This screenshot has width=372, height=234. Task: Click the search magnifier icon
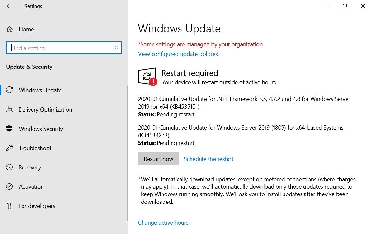coord(116,48)
